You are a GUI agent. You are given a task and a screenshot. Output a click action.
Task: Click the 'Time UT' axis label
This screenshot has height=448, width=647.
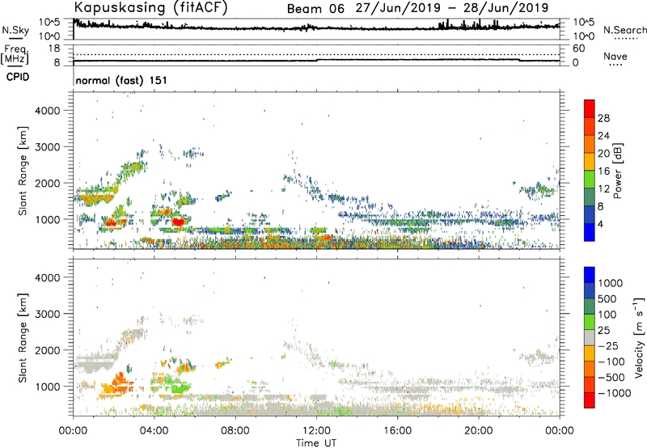[316, 443]
